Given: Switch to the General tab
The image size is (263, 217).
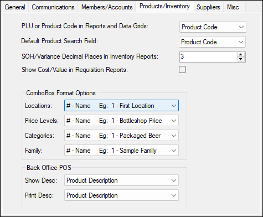Looking at the screenshot, I should pos(15,7).
